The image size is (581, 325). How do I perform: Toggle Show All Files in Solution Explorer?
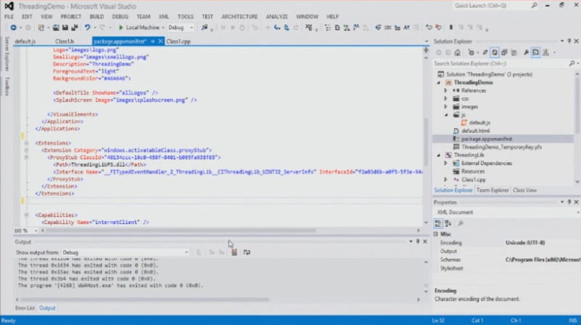pos(514,52)
